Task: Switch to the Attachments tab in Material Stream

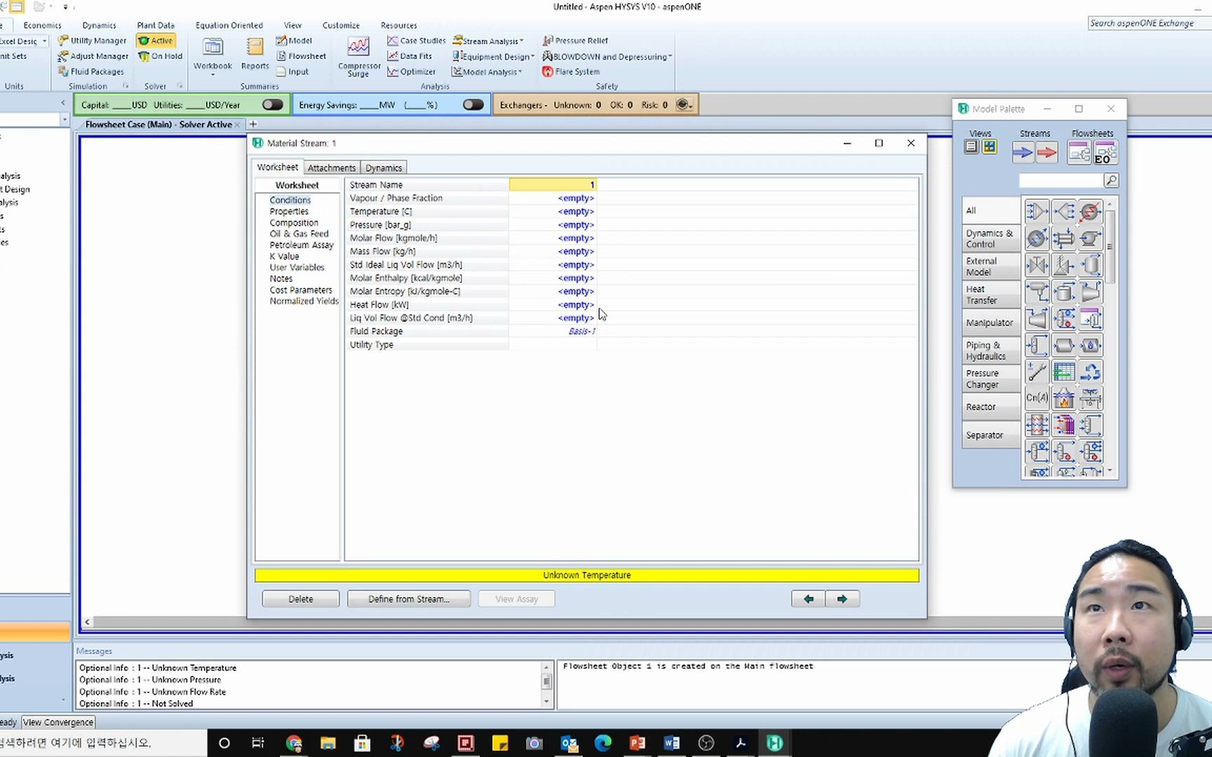Action: (x=331, y=168)
